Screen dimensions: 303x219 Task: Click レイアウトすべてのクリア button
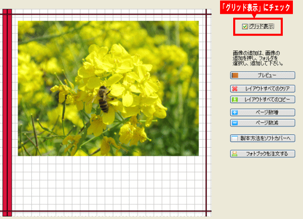263,89
